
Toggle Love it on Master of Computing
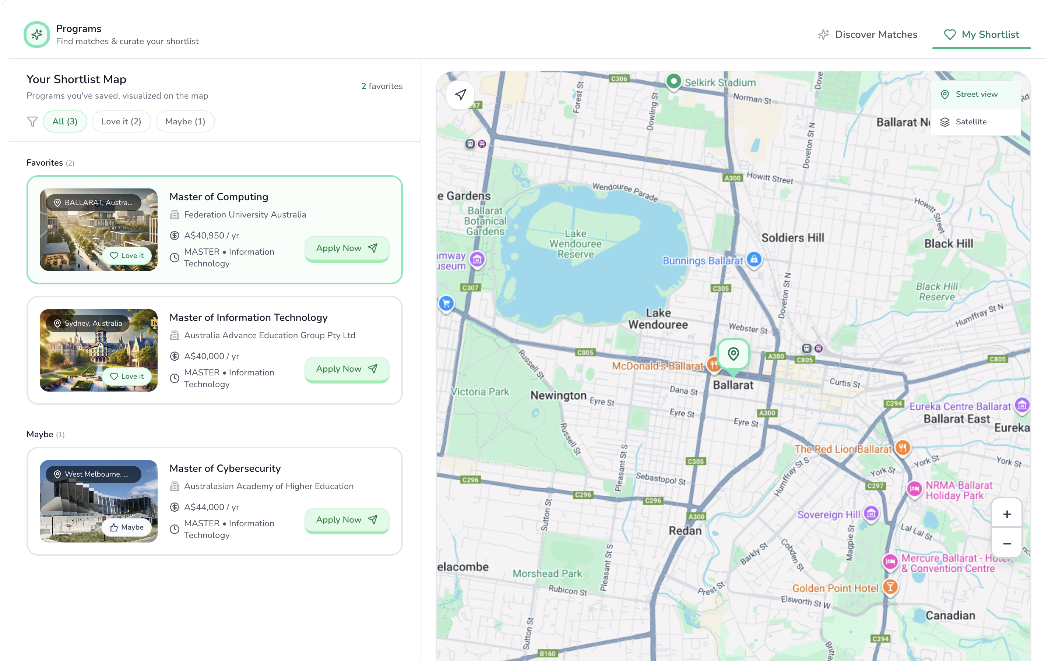(x=127, y=256)
